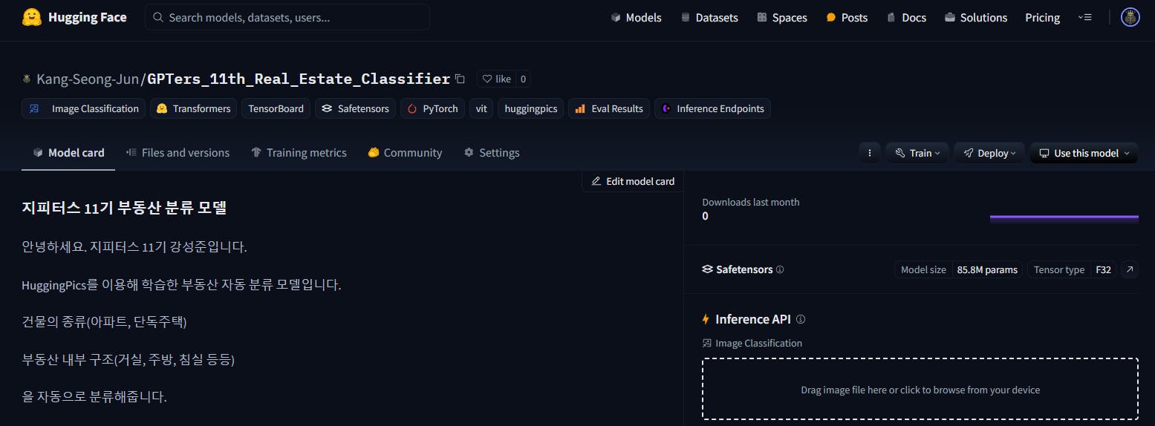Click the Safetensors tag icon
The height and width of the screenshot is (426, 1155).
click(327, 108)
